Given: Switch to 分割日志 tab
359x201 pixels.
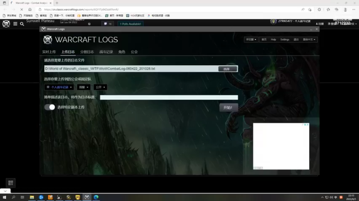Looking at the screenshot, I should point(87,52).
